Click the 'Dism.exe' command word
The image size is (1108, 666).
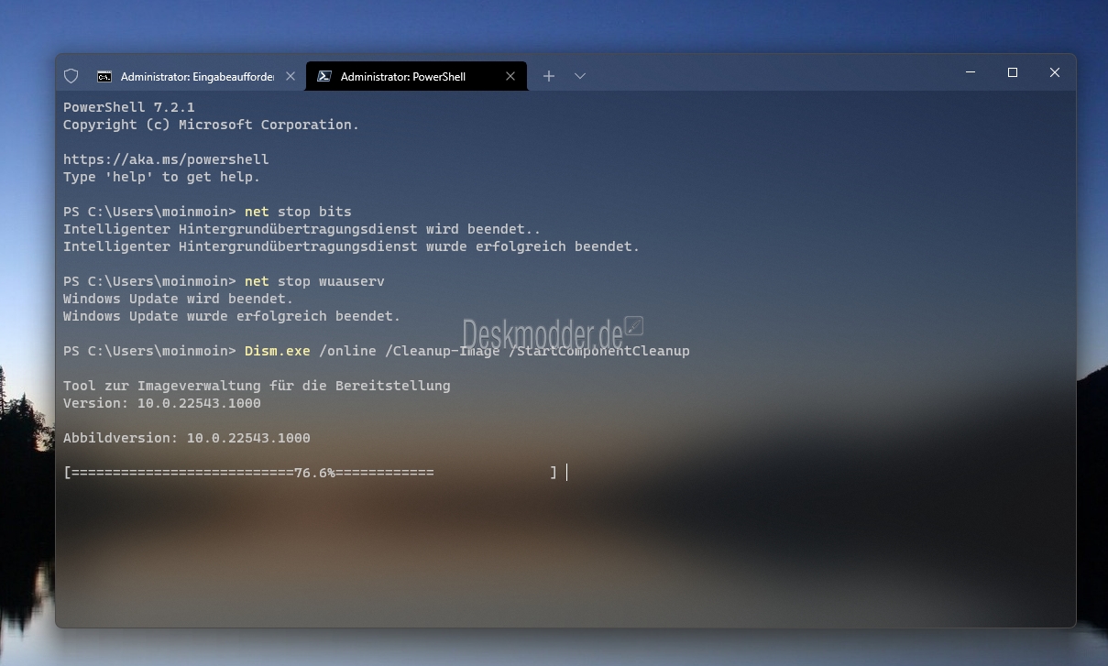pyautogui.click(x=278, y=351)
